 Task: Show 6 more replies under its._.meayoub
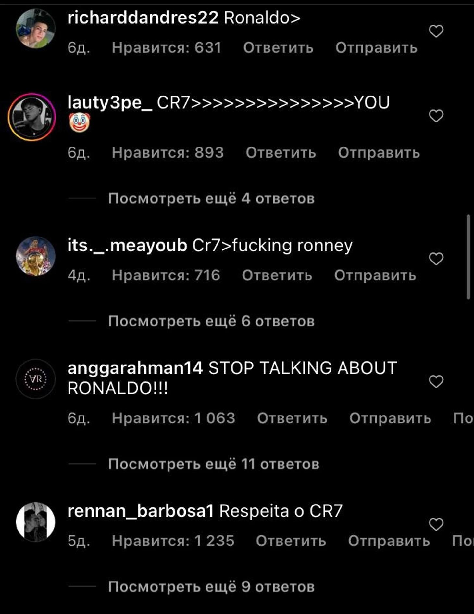(211, 321)
